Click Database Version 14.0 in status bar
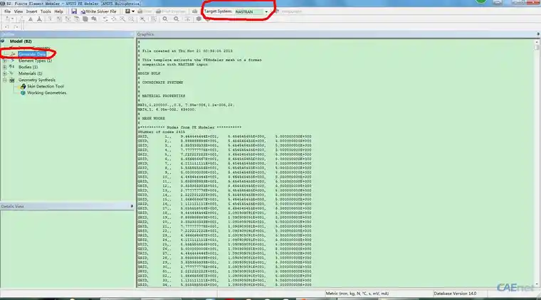This screenshot has height=300, width=541. coord(455,294)
